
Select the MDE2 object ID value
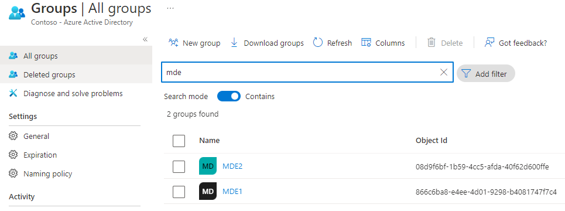click(x=482, y=166)
